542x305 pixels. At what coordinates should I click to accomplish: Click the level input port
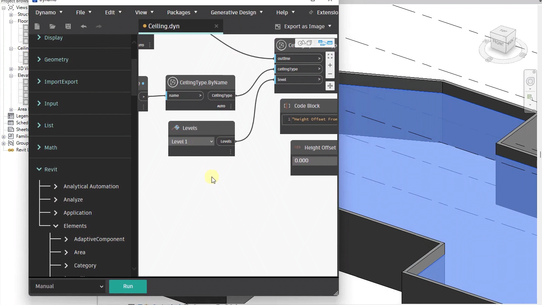coord(298,79)
